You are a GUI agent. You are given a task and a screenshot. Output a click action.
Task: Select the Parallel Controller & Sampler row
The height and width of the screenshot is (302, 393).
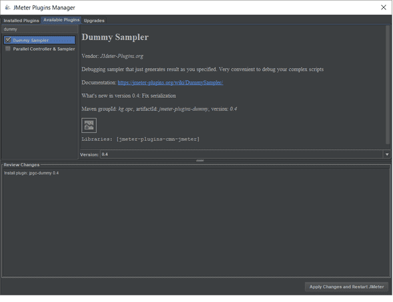point(39,49)
